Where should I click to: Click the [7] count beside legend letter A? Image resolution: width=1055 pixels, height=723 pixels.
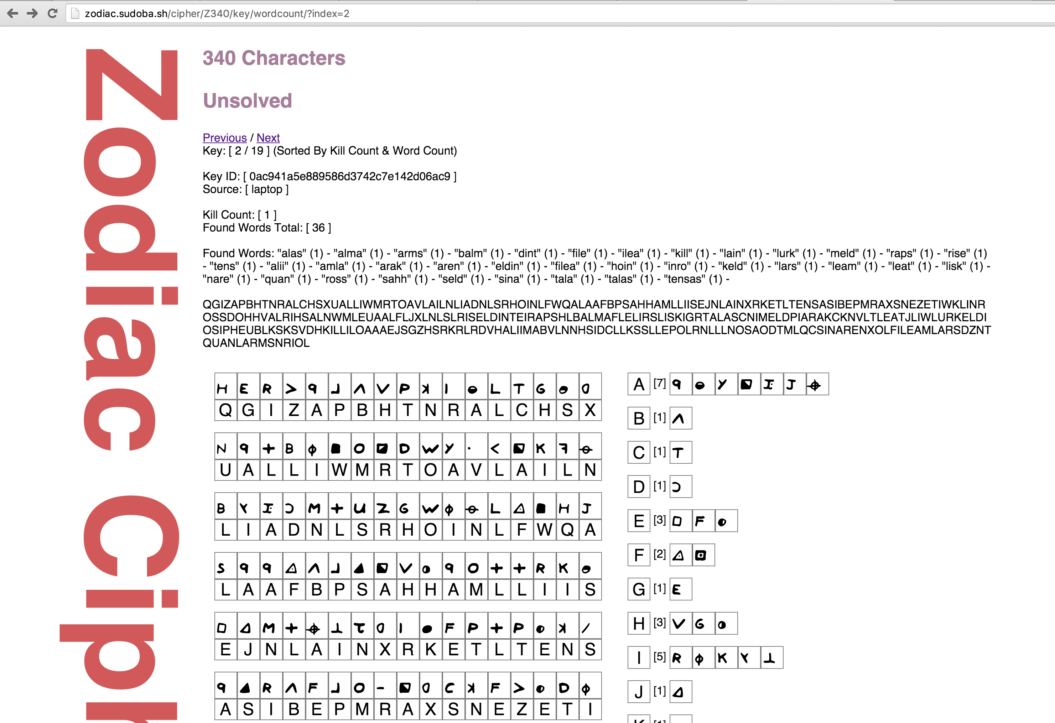pos(660,384)
